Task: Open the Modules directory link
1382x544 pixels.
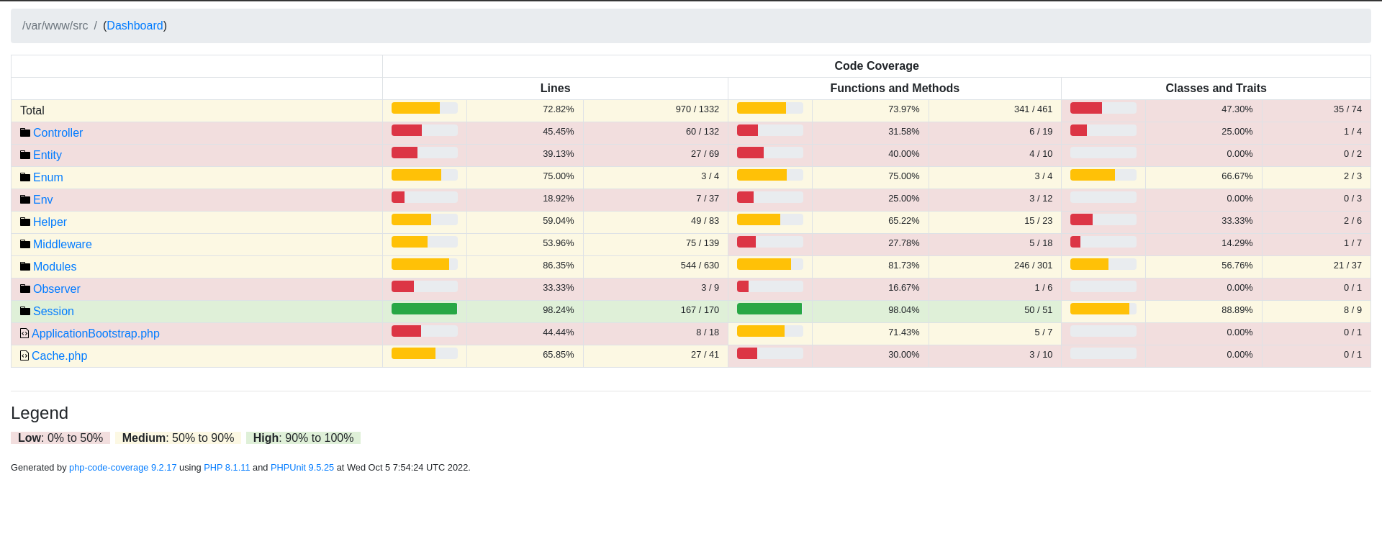Action: point(55,267)
